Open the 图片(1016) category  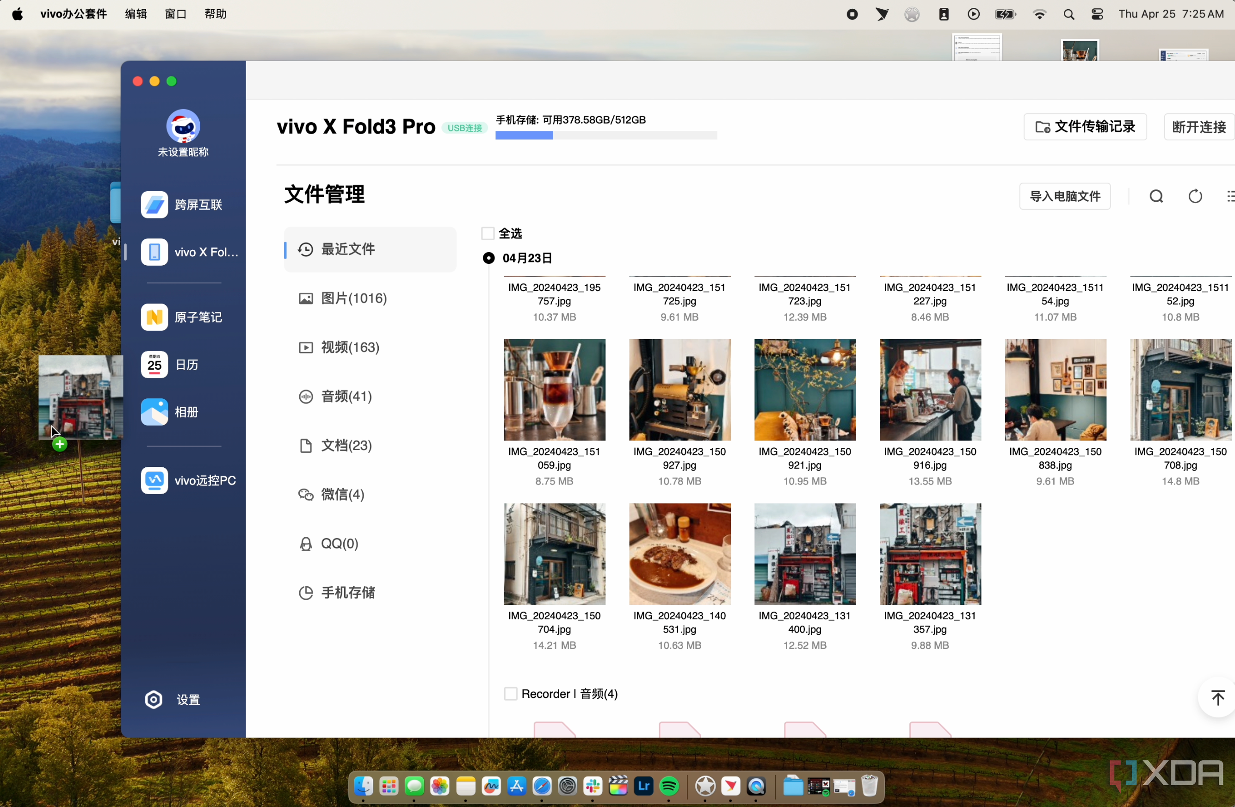coord(343,298)
